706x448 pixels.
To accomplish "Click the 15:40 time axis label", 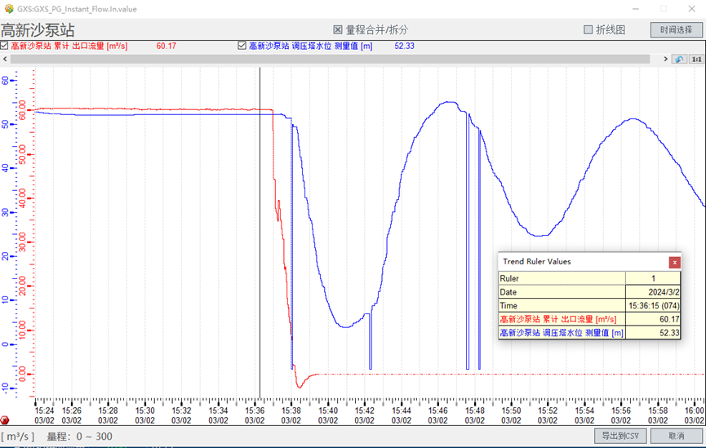I will point(328,410).
